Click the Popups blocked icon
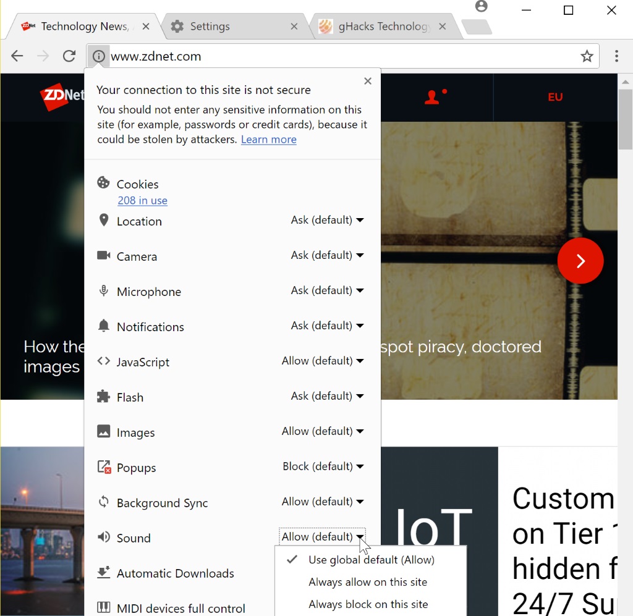633x616 pixels. click(x=104, y=466)
